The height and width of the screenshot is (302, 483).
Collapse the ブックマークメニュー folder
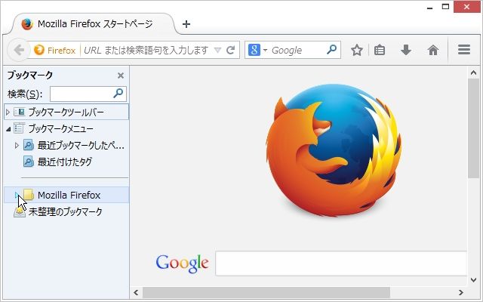point(8,129)
